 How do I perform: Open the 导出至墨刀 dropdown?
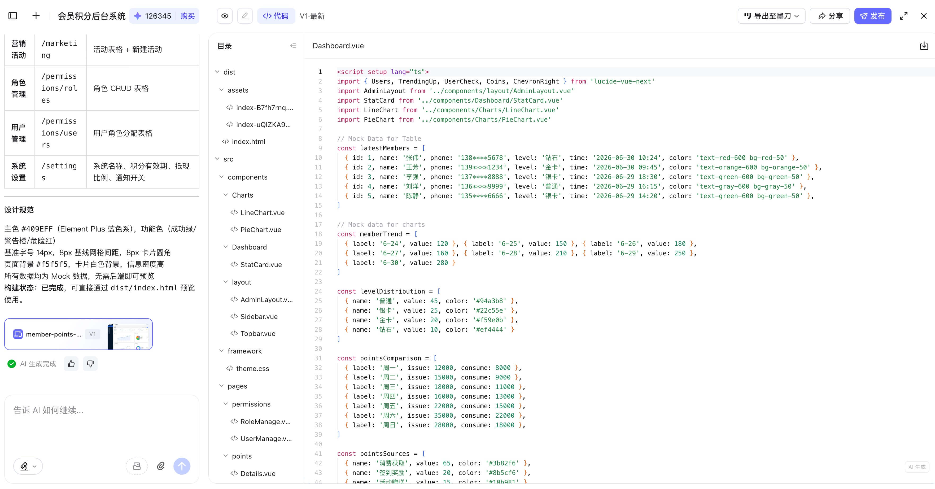coord(771,16)
